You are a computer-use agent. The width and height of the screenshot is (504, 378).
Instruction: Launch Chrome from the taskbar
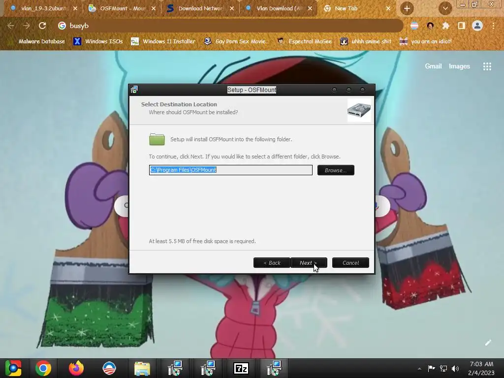(x=43, y=368)
